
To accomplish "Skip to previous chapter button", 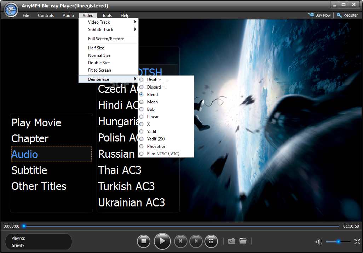I will (180, 241).
